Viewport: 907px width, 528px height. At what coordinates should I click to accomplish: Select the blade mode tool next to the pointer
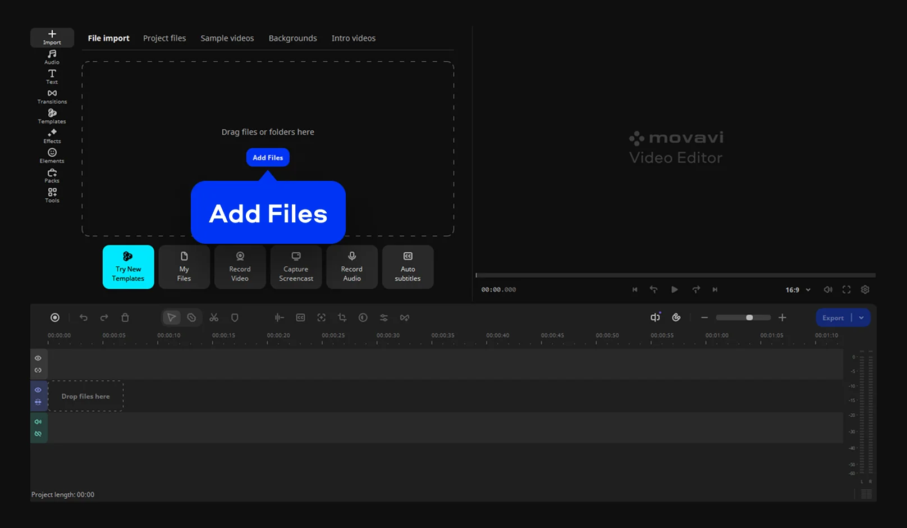coord(191,318)
